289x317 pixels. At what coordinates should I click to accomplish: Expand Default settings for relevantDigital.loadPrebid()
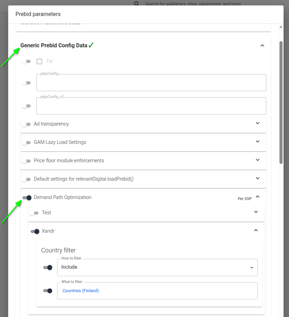(x=257, y=179)
